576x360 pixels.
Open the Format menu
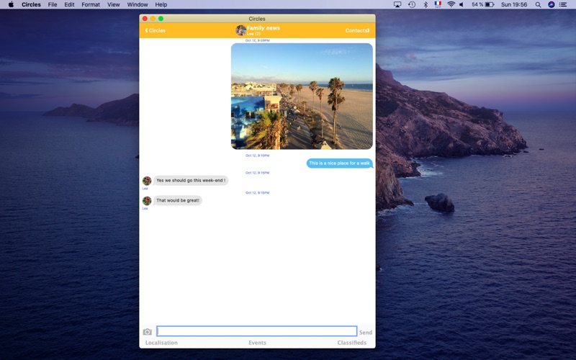click(x=91, y=4)
